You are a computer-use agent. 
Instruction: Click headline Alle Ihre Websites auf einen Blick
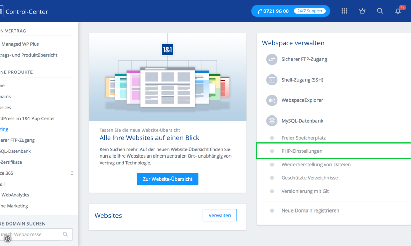(149, 138)
